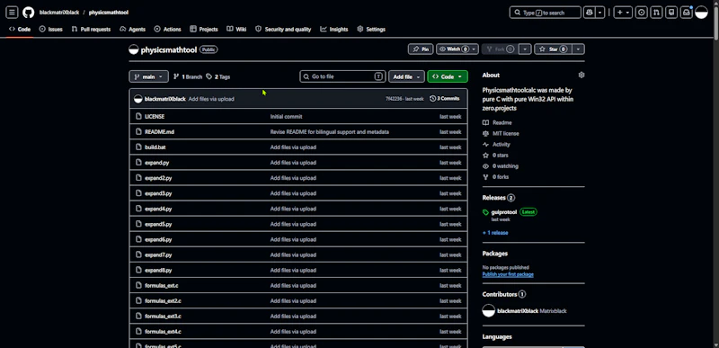Viewport: 719px width, 348px height.
Task: Click the stars icon next to 0 stars
Action: coord(486,156)
